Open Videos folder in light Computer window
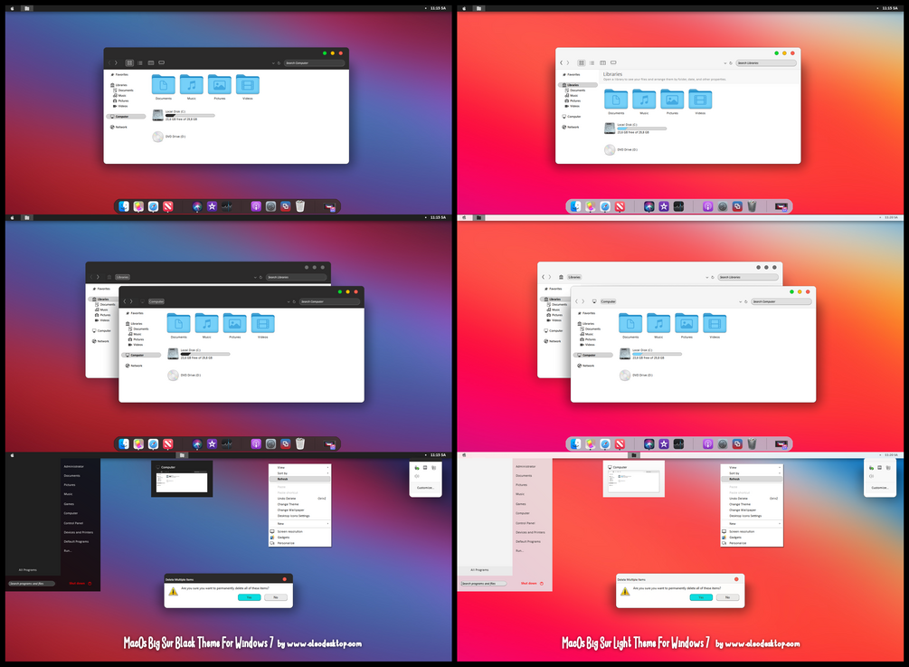Viewport: 909px width, 667px height. click(715, 324)
